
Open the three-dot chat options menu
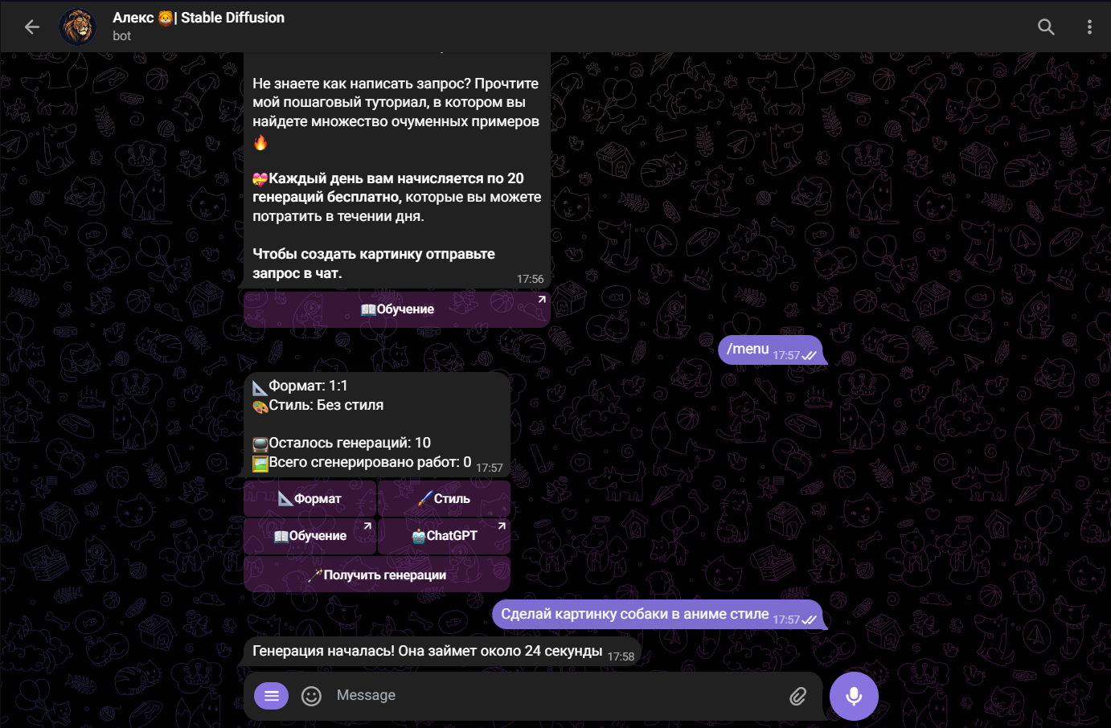pyautogui.click(x=1089, y=27)
